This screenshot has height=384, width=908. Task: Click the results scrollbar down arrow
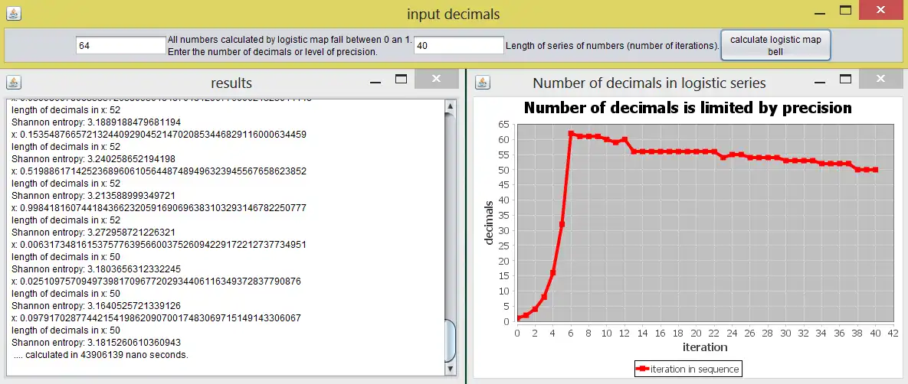(x=450, y=369)
